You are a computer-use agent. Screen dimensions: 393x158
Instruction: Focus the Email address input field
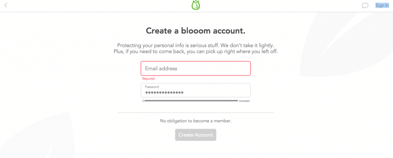195,68
